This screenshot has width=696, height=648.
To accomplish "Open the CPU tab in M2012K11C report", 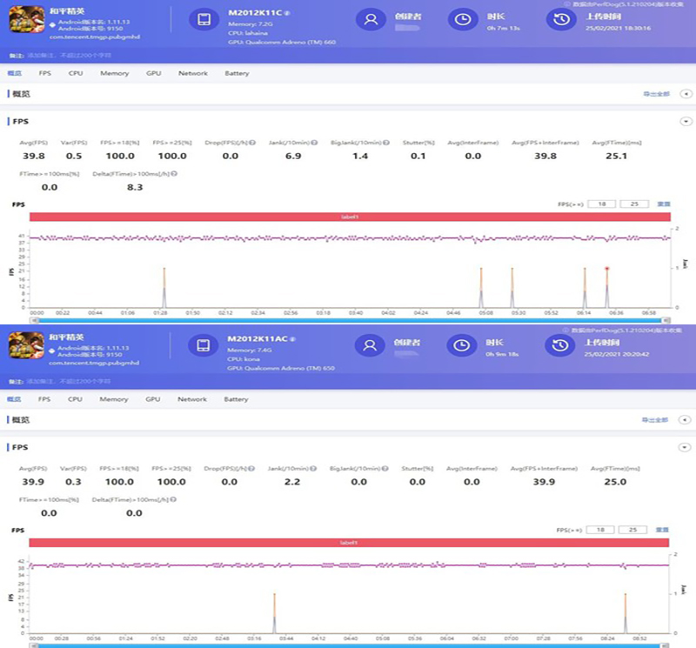I will click(x=76, y=73).
